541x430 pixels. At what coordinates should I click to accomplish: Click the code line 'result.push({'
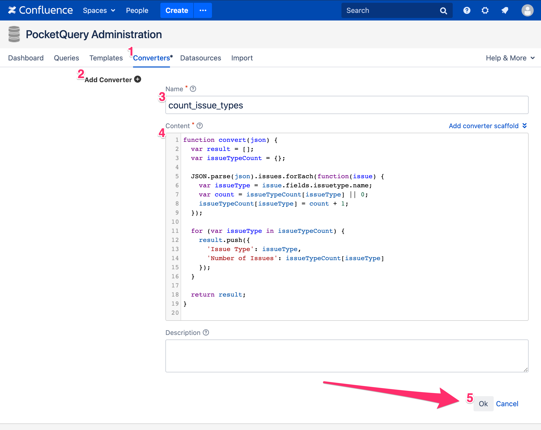[224, 240]
